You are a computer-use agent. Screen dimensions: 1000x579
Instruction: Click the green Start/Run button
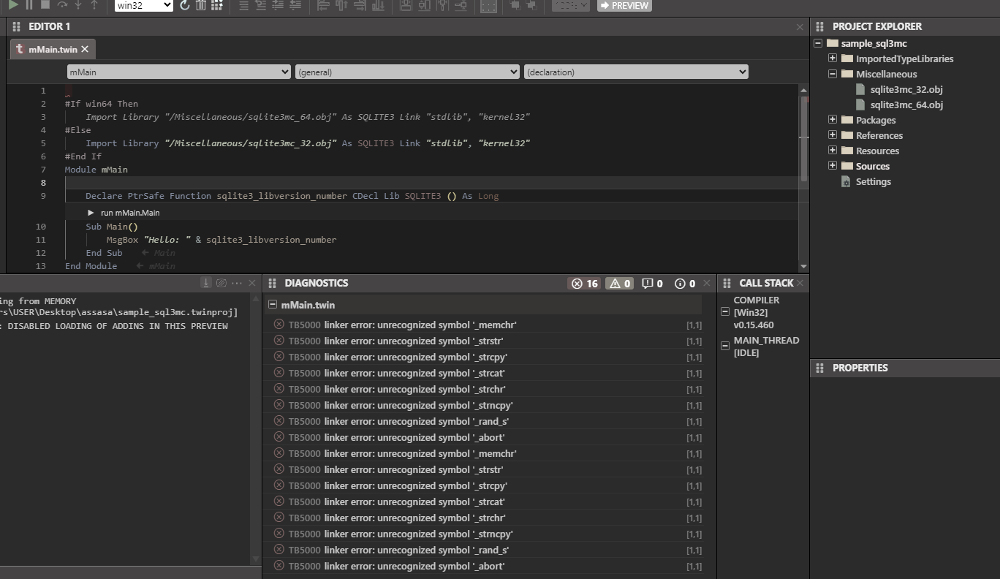[13, 5]
